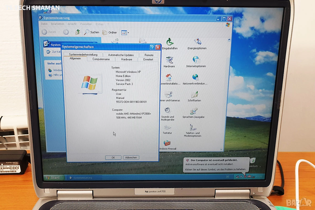
Task: Switch to the Hardware tab in Systemeigenschaften
Action: 127,59
